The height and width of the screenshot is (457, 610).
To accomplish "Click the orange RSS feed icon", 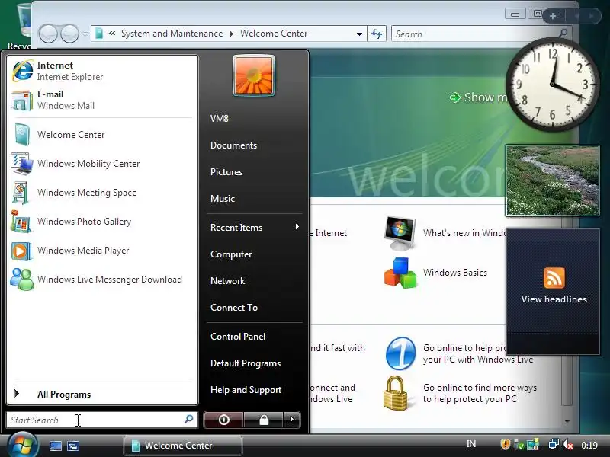I will point(554,278).
